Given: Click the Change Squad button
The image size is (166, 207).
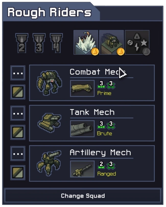Looking at the screenshot, I should pos(83,196).
